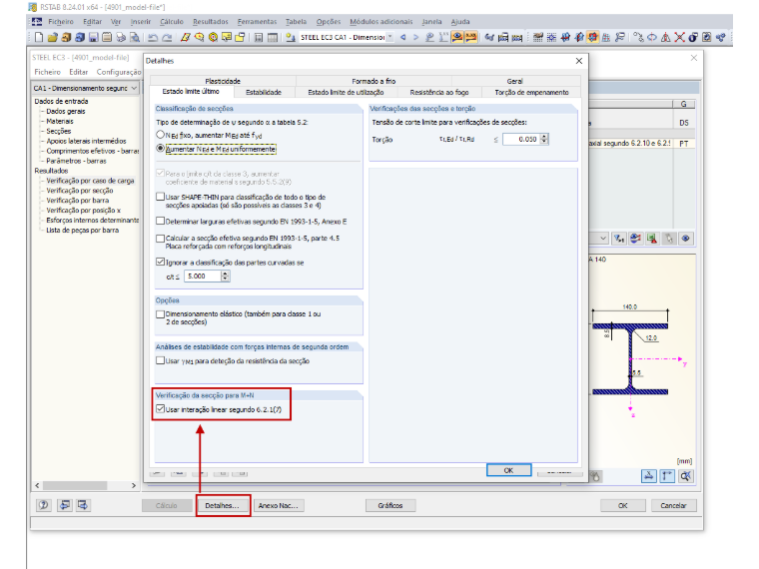Click the c/t value spinner arrows
The width and height of the screenshot is (759, 569).
[225, 276]
